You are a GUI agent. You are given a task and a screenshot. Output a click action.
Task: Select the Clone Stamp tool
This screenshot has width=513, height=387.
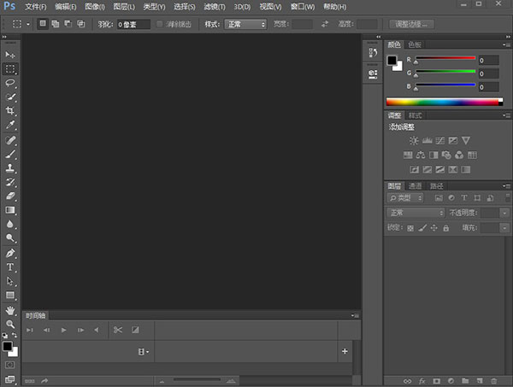[x=10, y=168]
